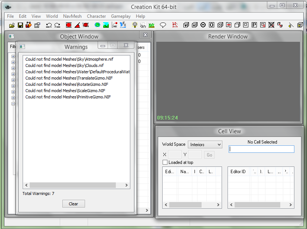Enable the Loaded at top checkbox
This screenshot has width=307, height=229.
(x=165, y=162)
